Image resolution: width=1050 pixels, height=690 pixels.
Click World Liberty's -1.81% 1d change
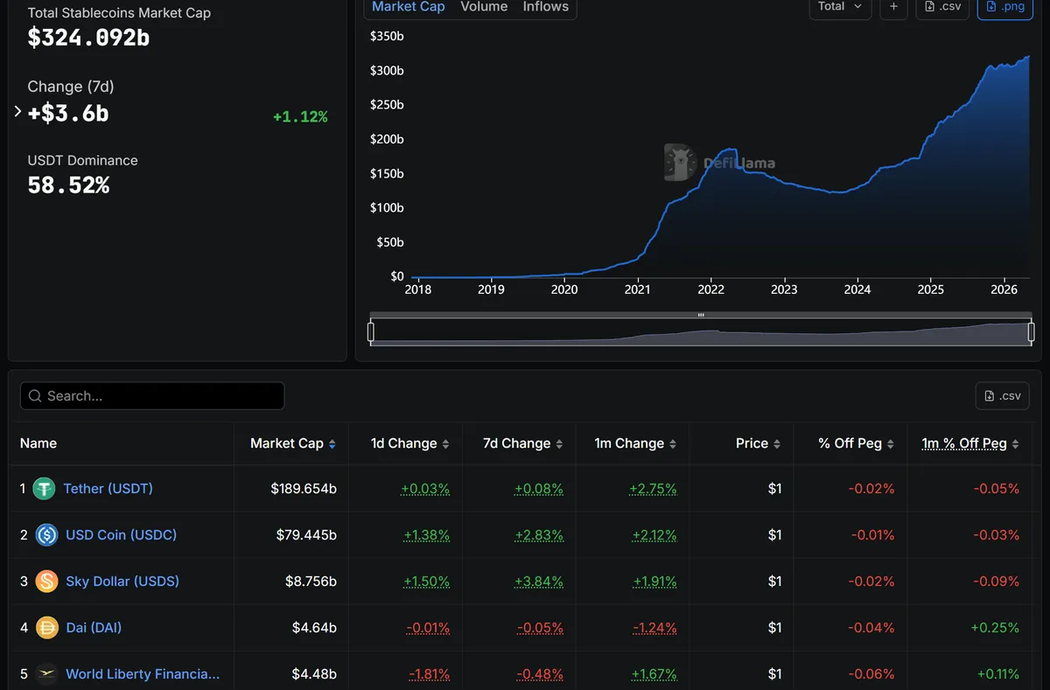(x=429, y=674)
